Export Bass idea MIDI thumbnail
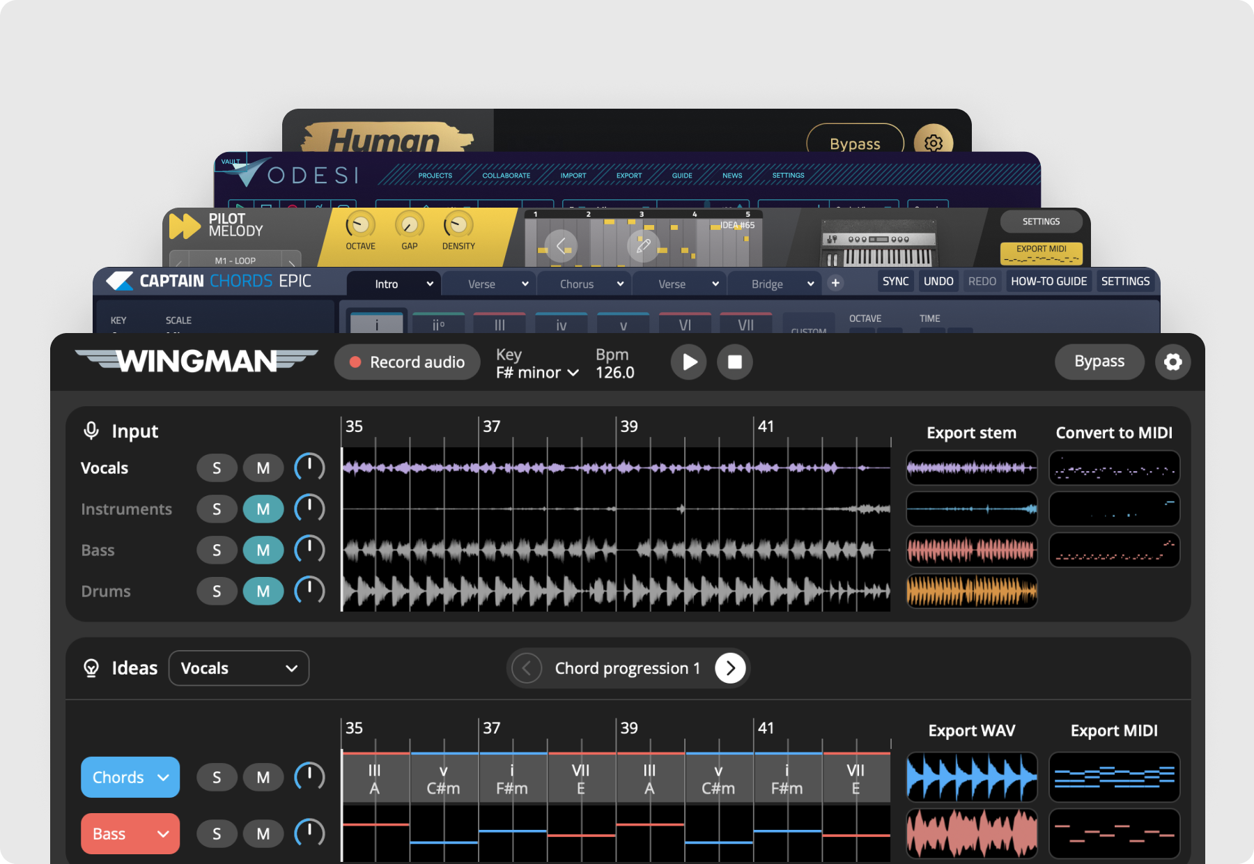Screen dimensions: 1254x864 click(1114, 833)
